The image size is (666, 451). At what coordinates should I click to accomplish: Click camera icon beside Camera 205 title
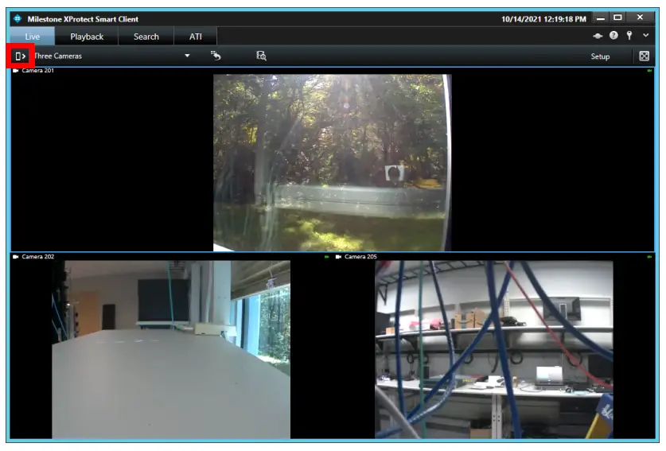point(338,256)
